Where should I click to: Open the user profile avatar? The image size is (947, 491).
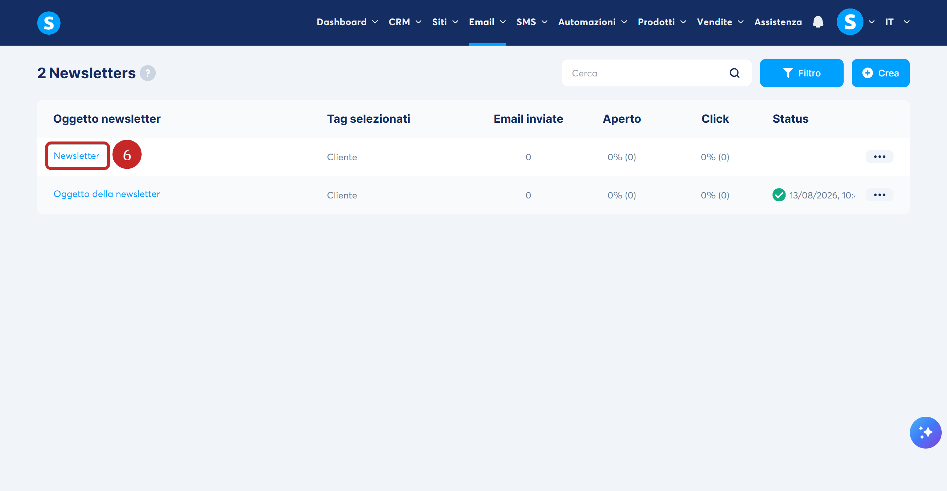(850, 22)
